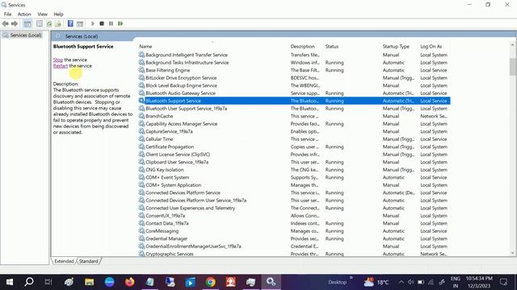Select CredentialEnrollmentManagerUserSvc_1f9a7a row
Image resolution: width=517 pixels, height=290 pixels.
294,246
